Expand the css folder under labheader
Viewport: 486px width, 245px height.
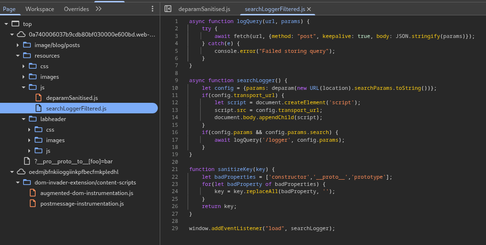[29, 130]
